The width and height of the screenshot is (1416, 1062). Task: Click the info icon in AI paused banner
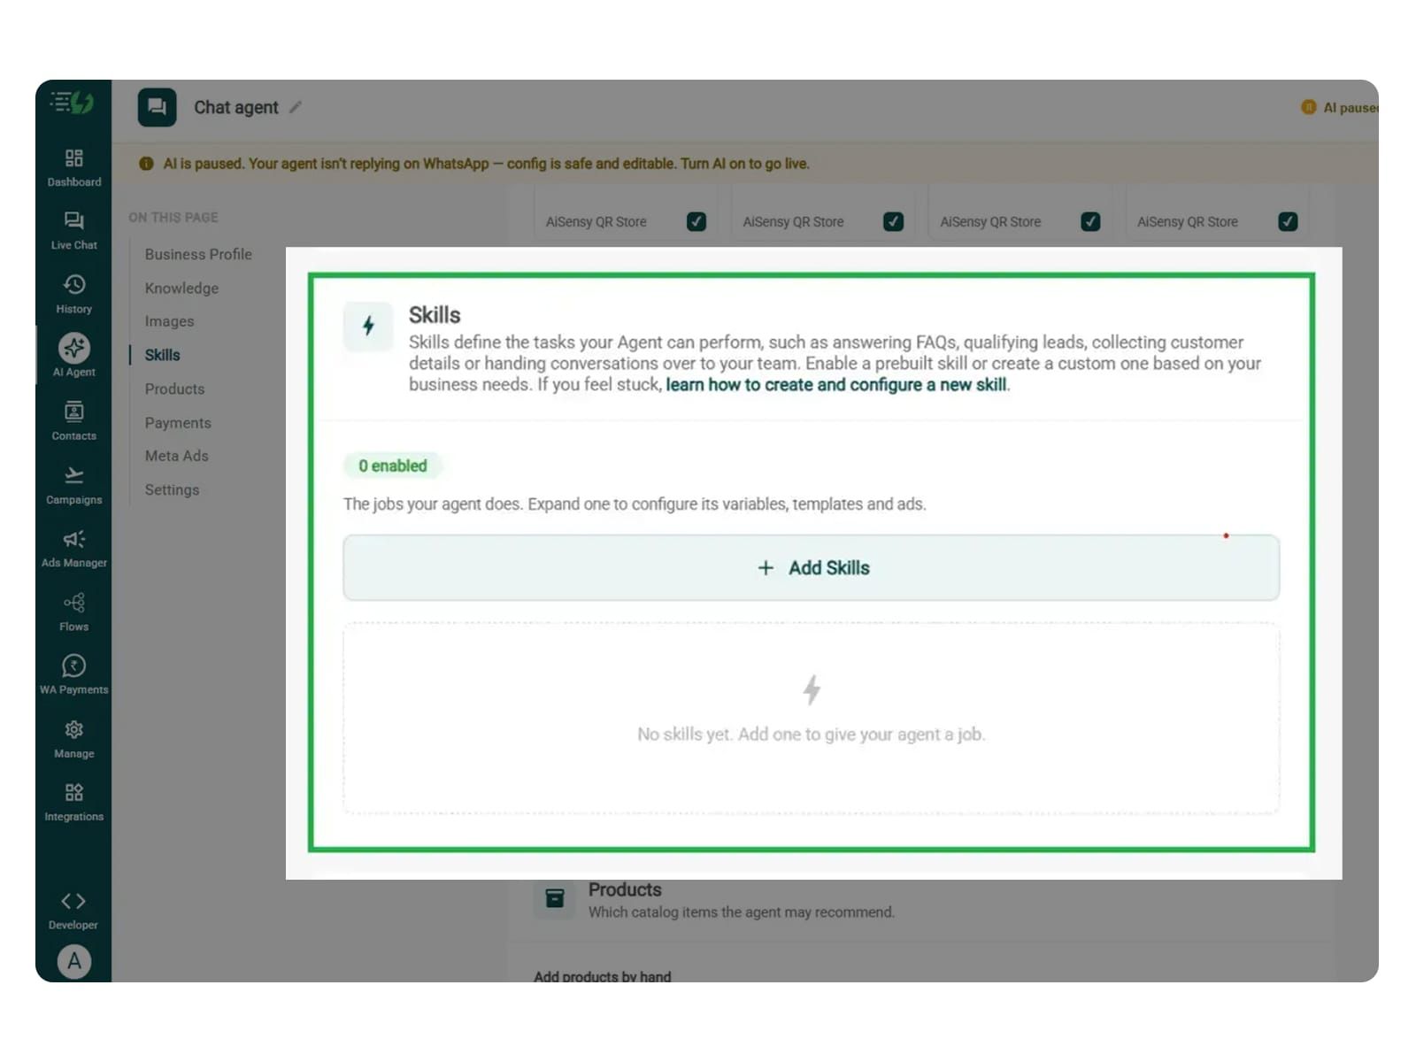pyautogui.click(x=146, y=164)
